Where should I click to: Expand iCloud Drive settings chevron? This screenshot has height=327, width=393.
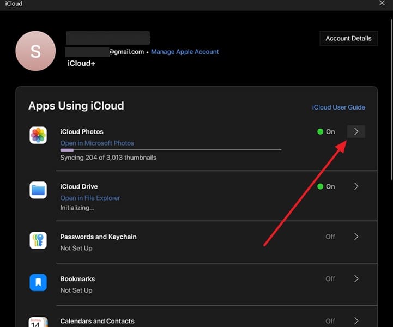(356, 186)
